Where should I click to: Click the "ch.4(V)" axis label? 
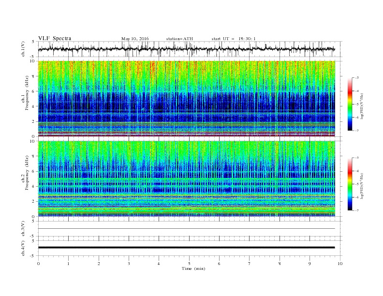[23, 248]
